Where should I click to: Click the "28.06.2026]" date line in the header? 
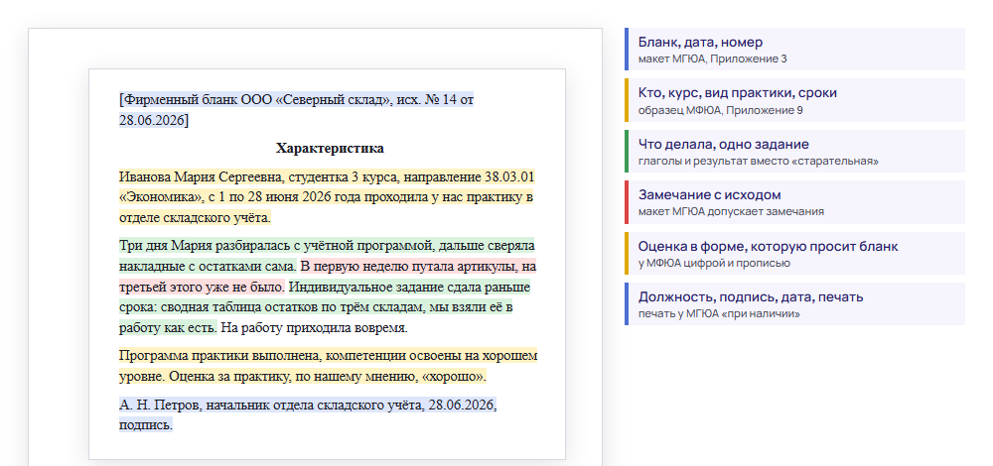154,121
